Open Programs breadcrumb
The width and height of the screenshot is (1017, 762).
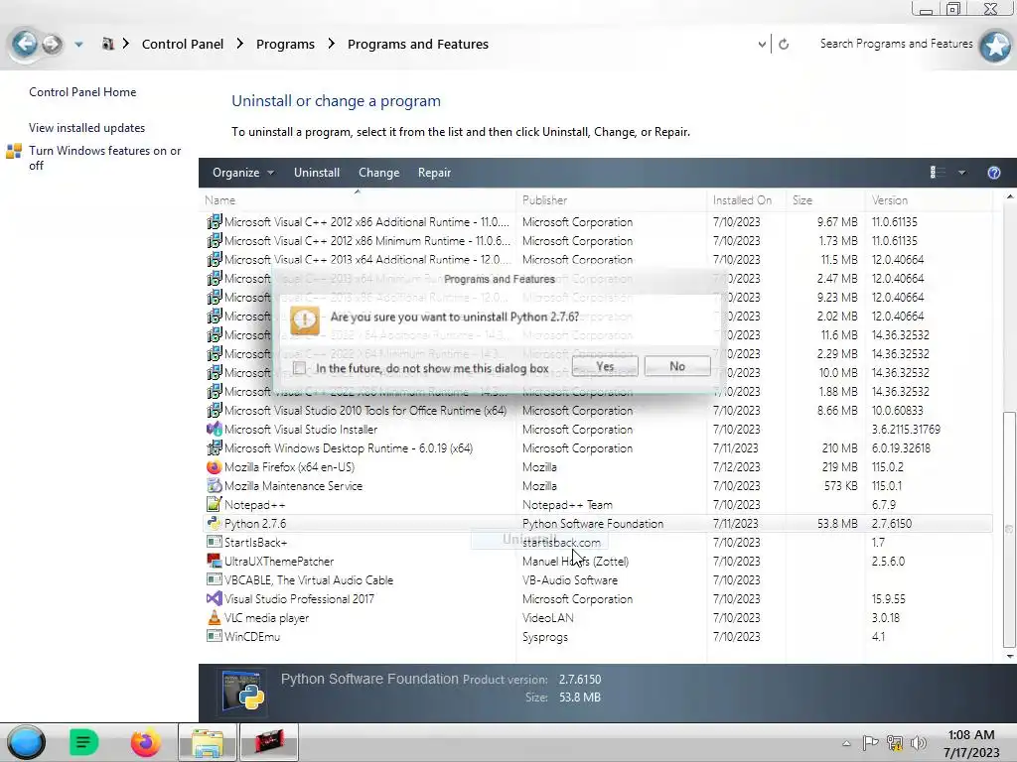(285, 44)
